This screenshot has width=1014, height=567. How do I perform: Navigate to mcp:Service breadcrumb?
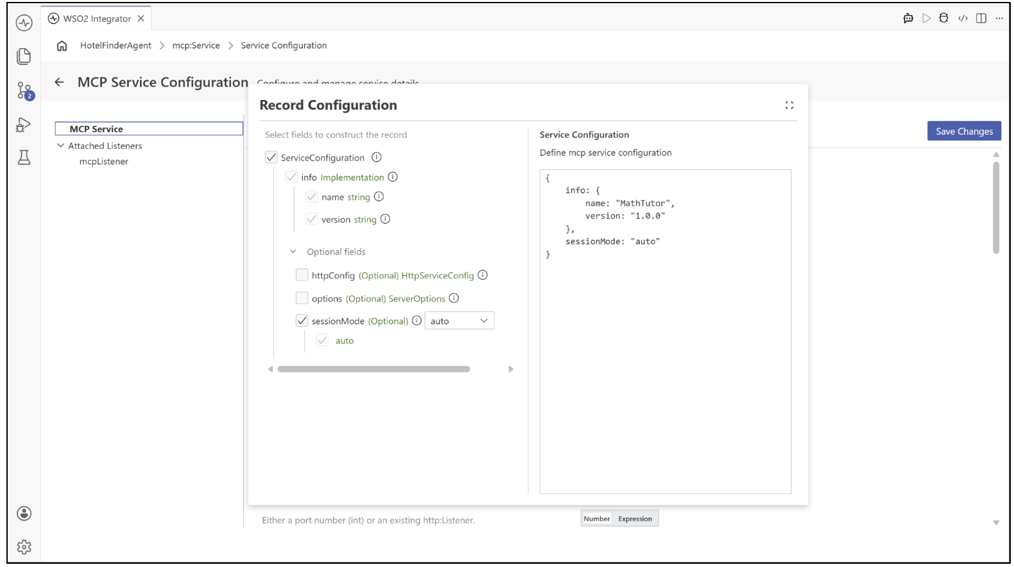click(x=196, y=46)
